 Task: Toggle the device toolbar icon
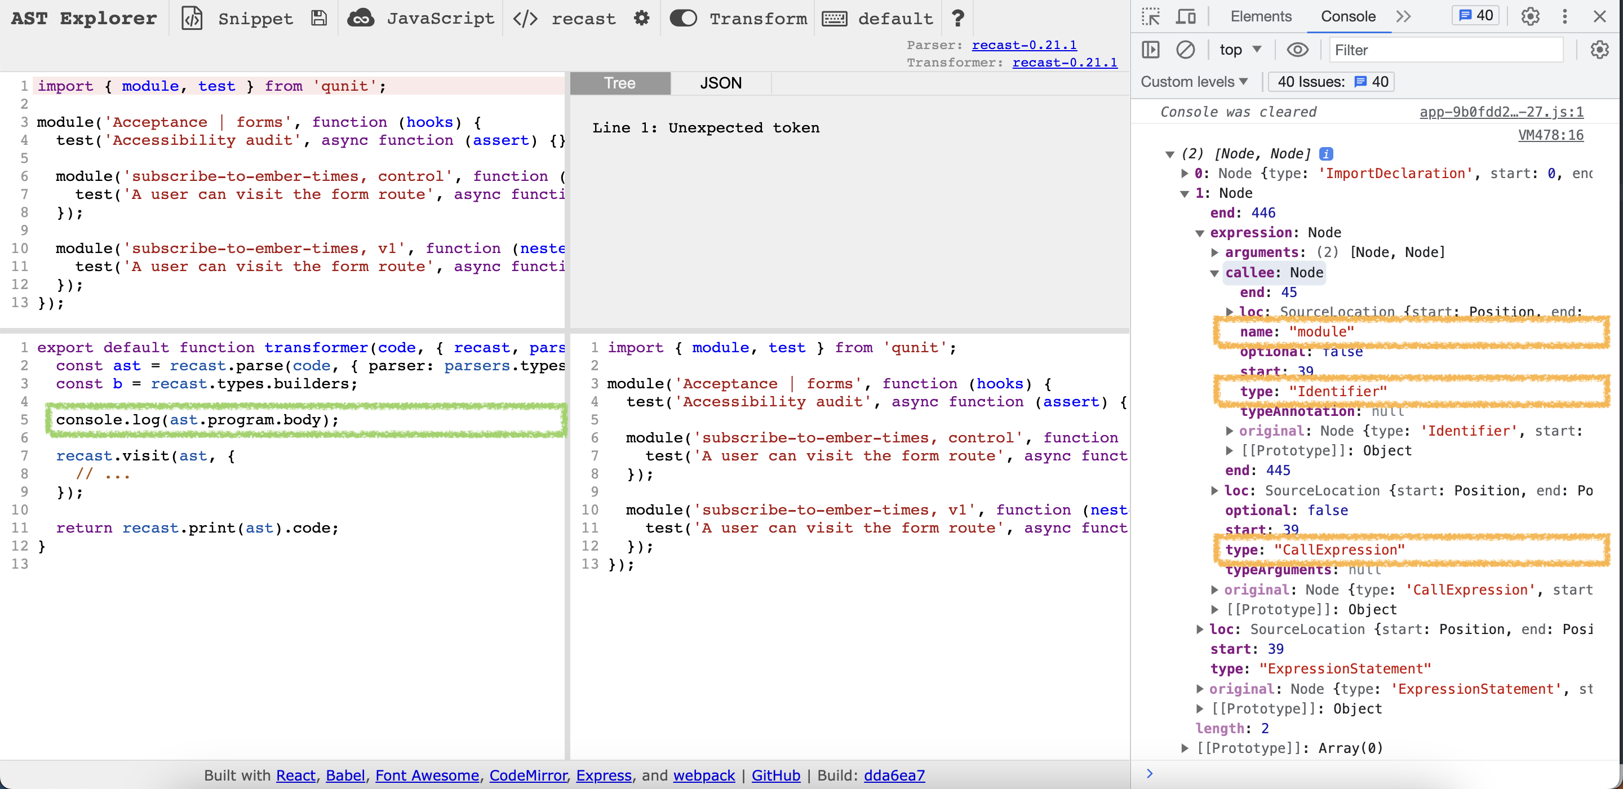point(1186,16)
